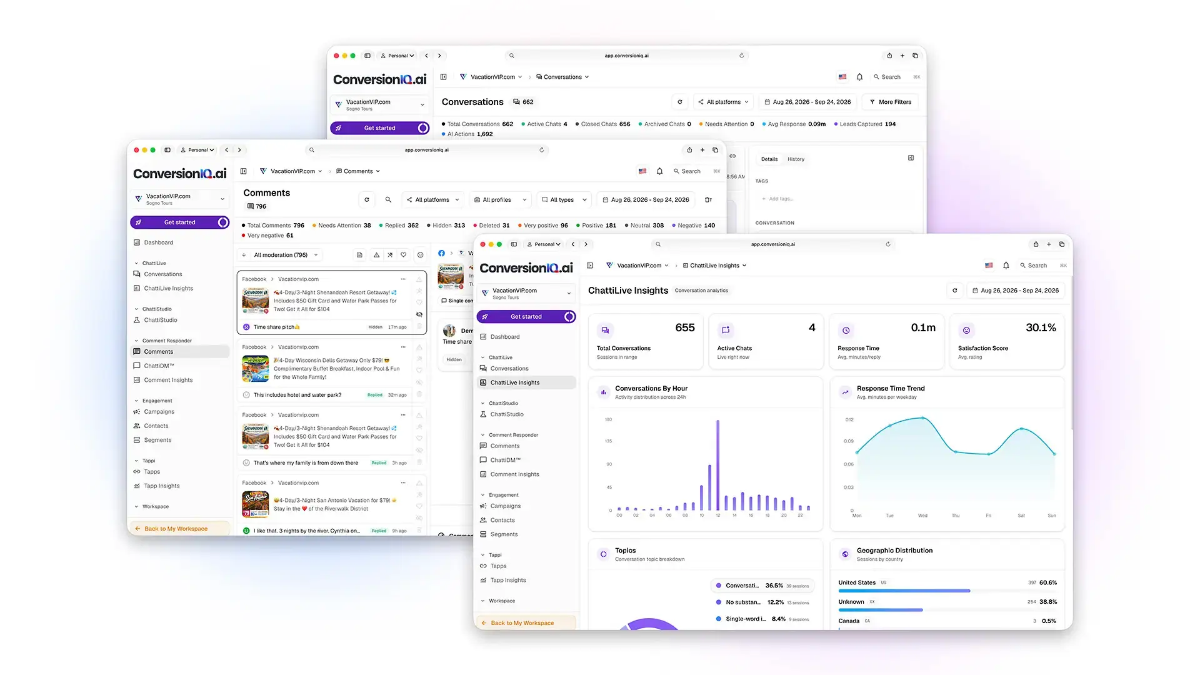
Task: Click the Satisfaction Score 30.1% card
Action: click(x=1006, y=342)
